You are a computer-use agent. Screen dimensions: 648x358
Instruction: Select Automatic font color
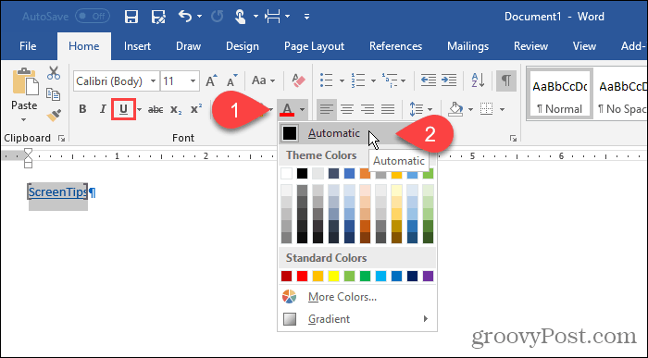click(x=334, y=133)
